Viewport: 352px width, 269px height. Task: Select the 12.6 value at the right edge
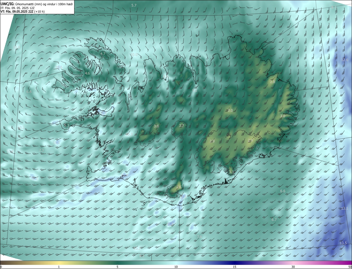click(x=345, y=60)
